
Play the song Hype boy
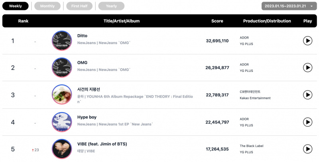307,122
